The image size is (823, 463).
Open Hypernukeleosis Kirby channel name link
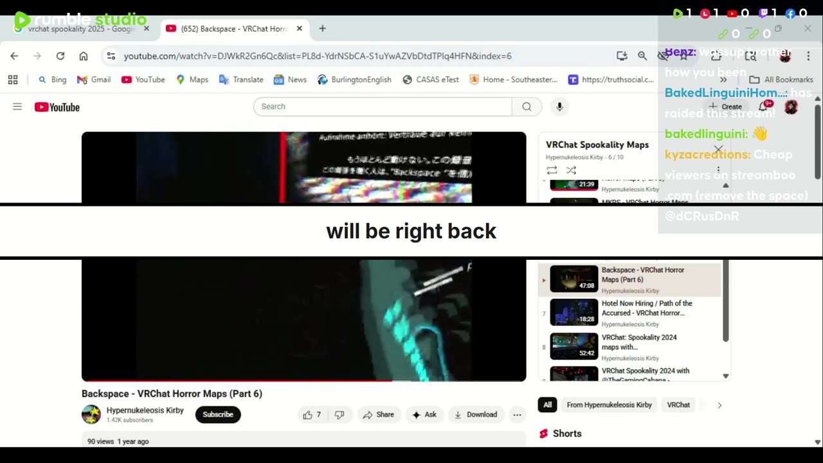pos(145,410)
